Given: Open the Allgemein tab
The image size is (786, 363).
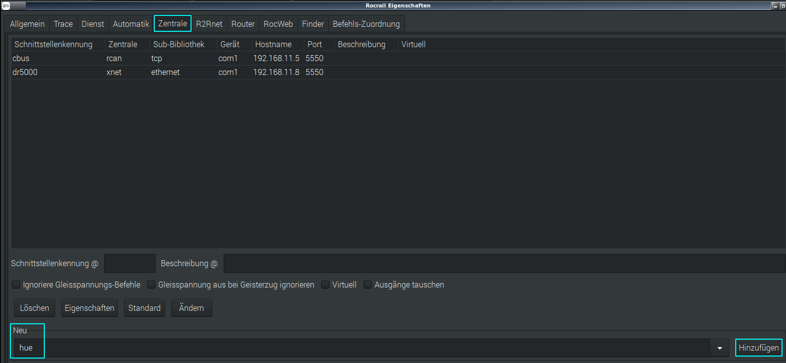Looking at the screenshot, I should [27, 24].
